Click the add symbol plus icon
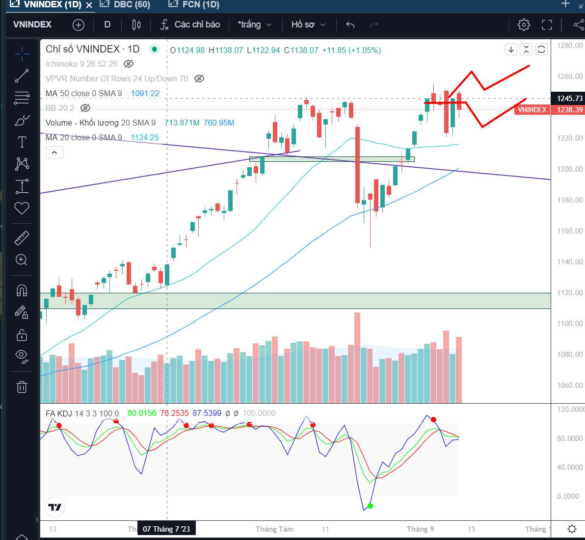 79,25
